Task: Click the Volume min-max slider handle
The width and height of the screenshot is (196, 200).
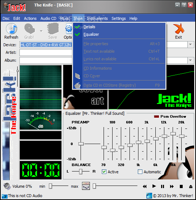Action: [51, 186]
